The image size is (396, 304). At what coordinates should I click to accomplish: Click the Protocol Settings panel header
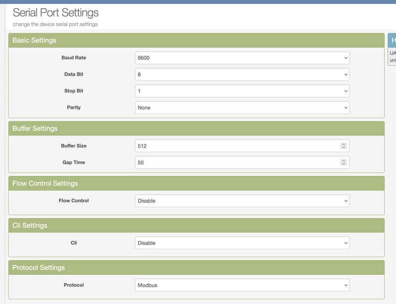tap(197, 267)
